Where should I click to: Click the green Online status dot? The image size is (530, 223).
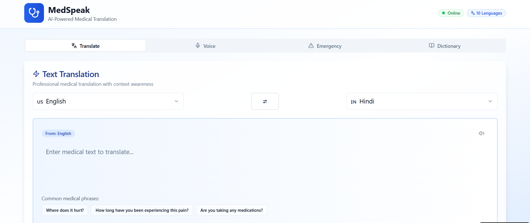(x=443, y=13)
